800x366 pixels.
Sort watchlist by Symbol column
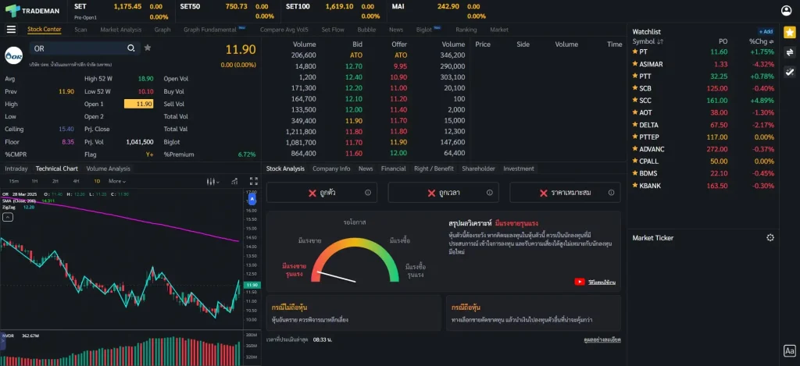[648, 41]
